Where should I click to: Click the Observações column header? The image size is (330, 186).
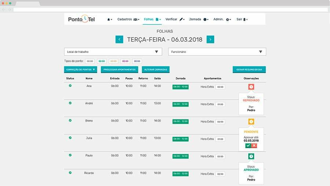(x=251, y=78)
